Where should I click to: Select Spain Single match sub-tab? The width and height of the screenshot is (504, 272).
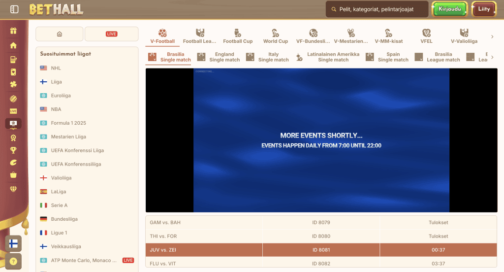[x=387, y=57]
